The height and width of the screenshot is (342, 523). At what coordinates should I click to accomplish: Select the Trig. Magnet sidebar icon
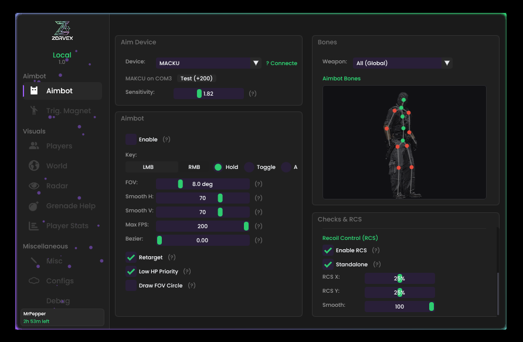pyautogui.click(x=34, y=111)
